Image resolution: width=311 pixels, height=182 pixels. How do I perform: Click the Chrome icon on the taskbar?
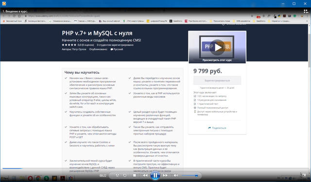click(x=38, y=178)
